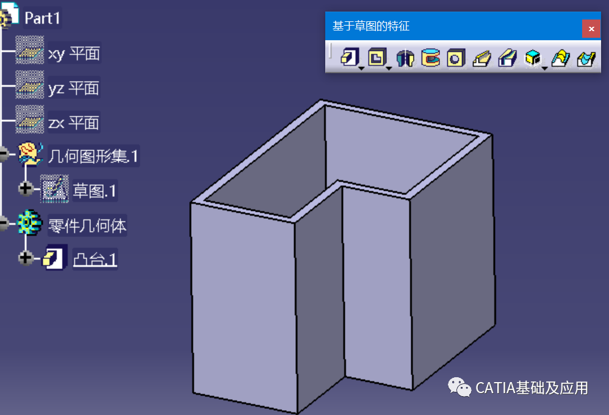Collapse the 零件几何体 part body node
The height and width of the screenshot is (415, 609).
coord(4,224)
